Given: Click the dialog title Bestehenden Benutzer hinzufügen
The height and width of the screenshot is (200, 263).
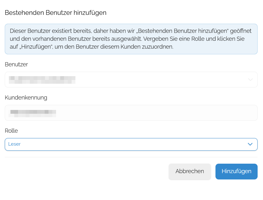Looking at the screenshot, I should point(55,13).
